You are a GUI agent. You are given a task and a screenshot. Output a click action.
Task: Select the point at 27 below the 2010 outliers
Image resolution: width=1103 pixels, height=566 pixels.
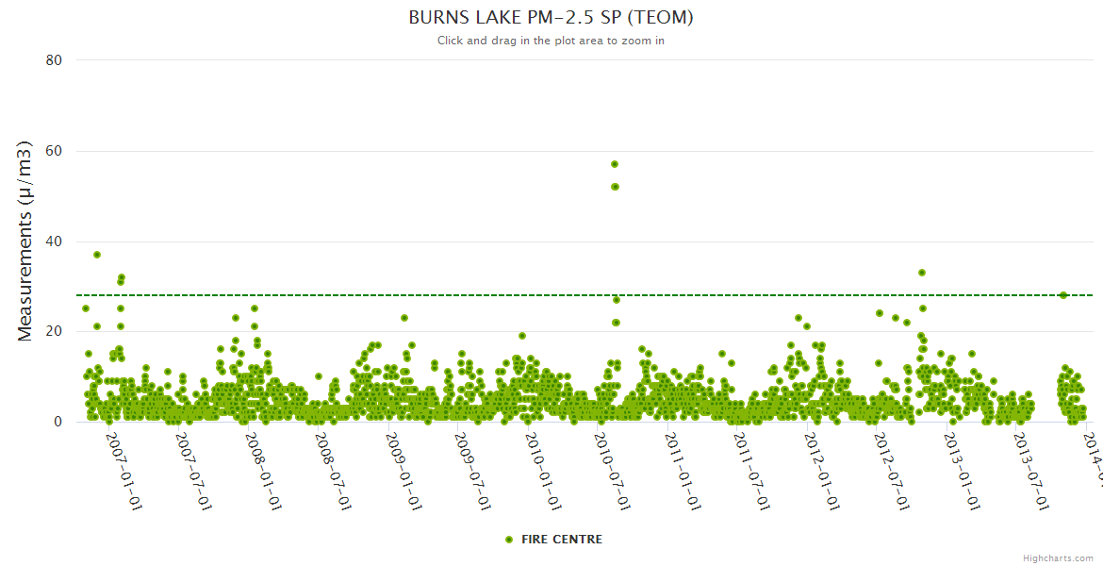[617, 300]
